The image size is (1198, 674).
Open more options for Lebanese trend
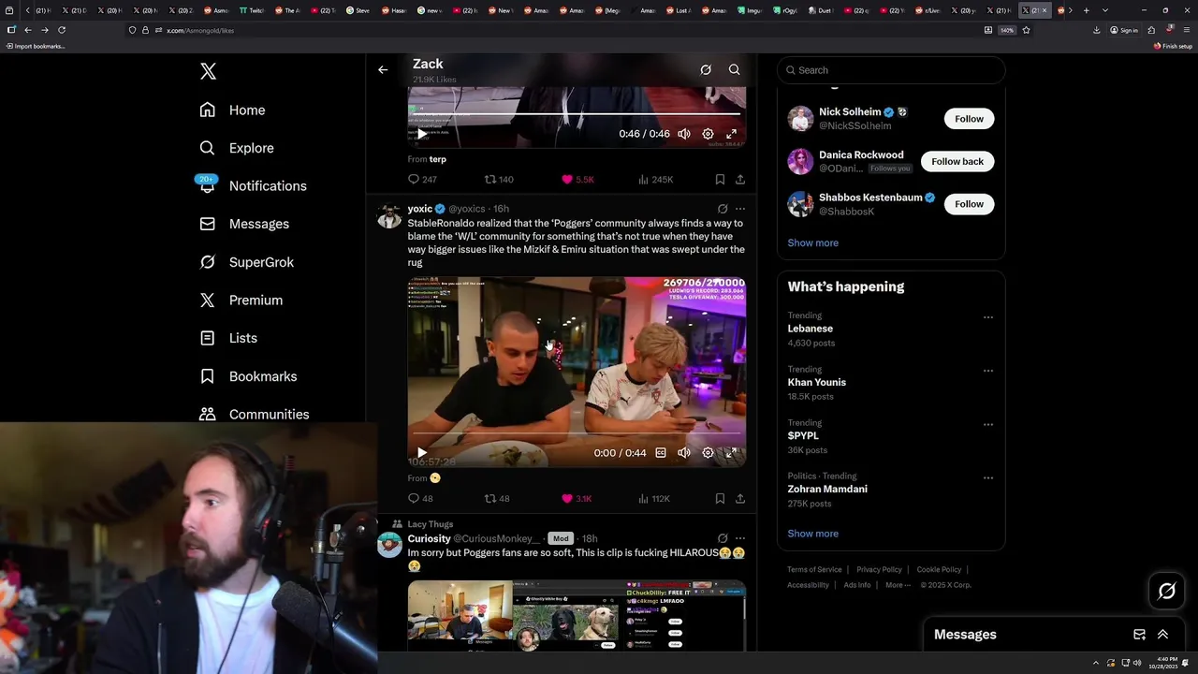[x=987, y=317]
